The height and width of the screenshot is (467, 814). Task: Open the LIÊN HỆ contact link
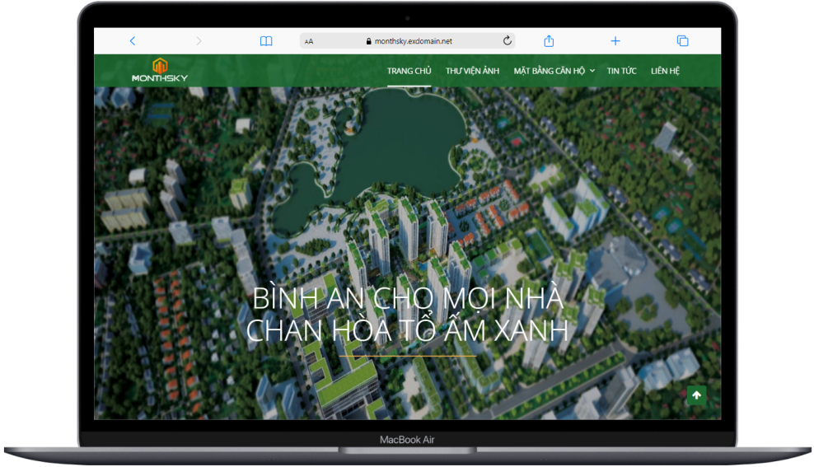pyautogui.click(x=665, y=71)
